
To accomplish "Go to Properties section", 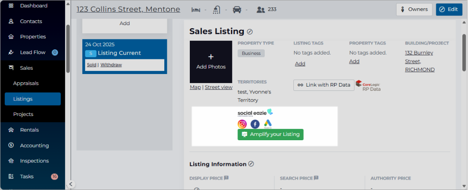I will (32, 37).
